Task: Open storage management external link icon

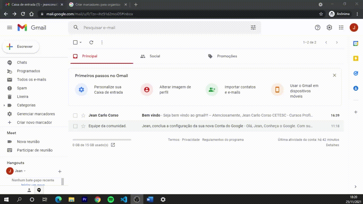Action: click(113, 145)
